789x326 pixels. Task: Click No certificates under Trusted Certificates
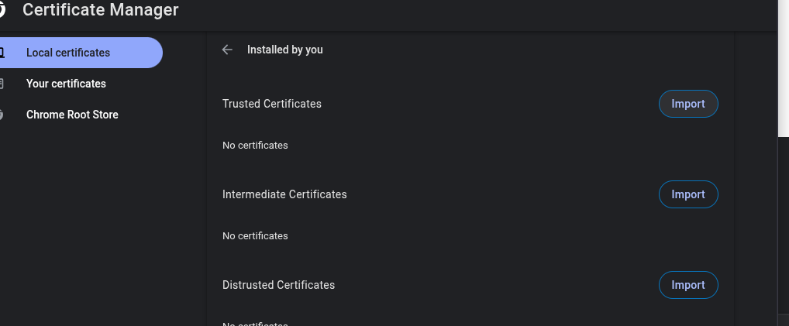coord(255,146)
